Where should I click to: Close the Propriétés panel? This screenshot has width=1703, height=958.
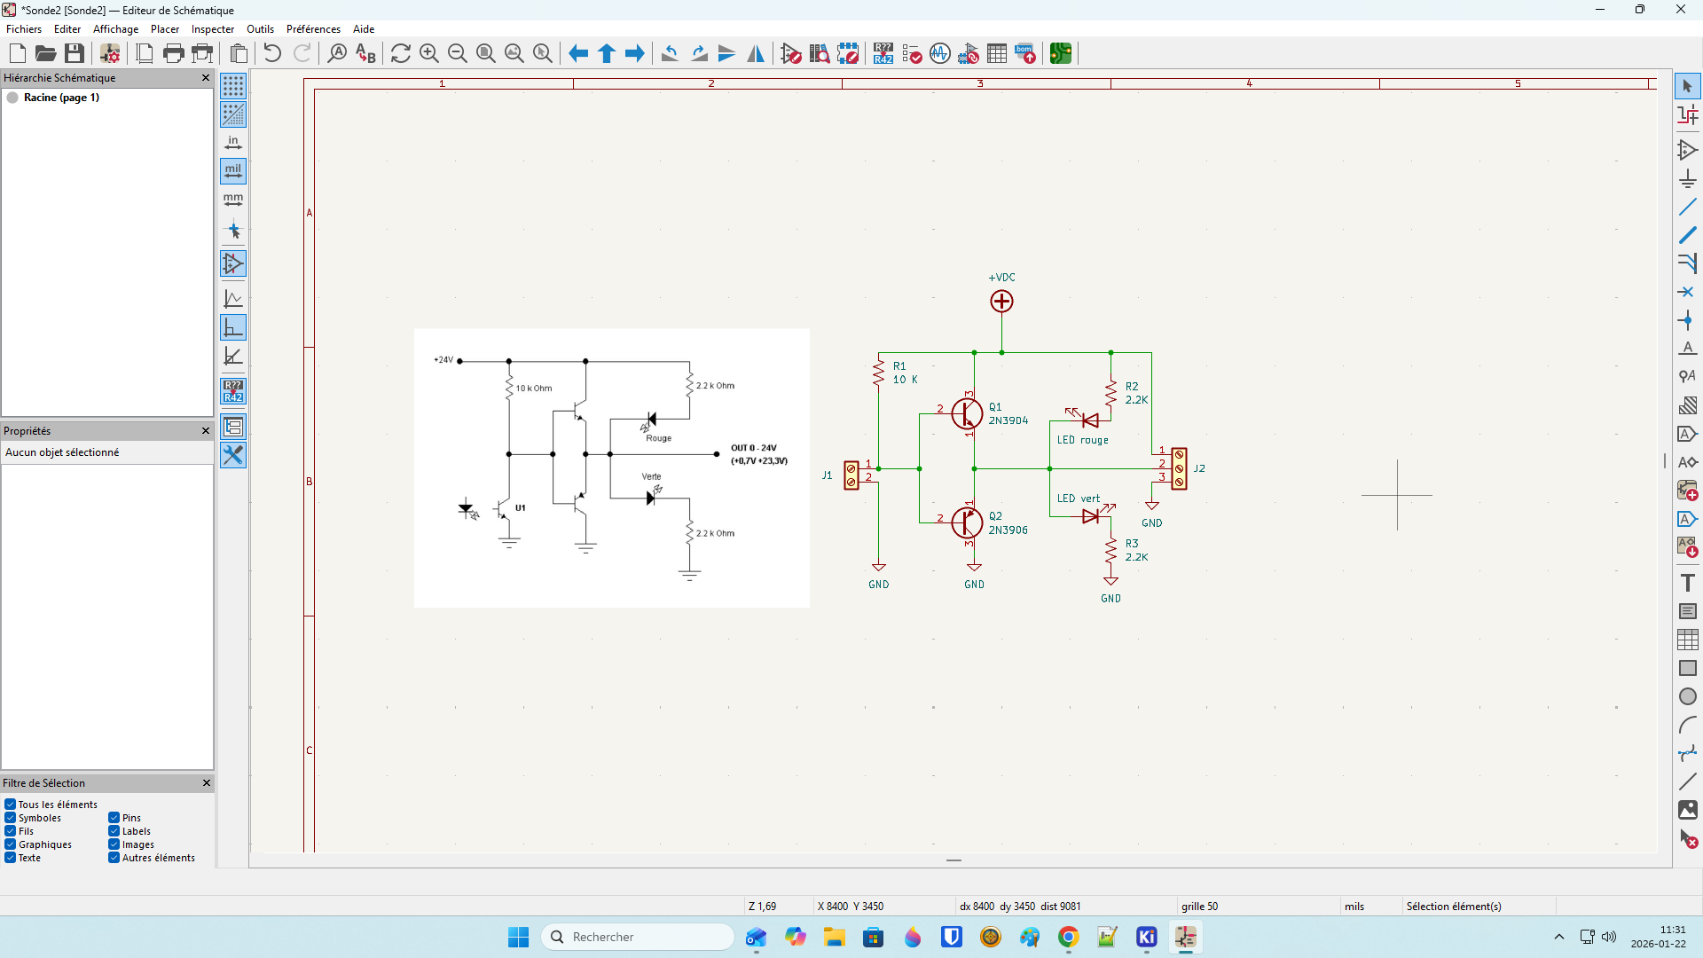tap(206, 431)
